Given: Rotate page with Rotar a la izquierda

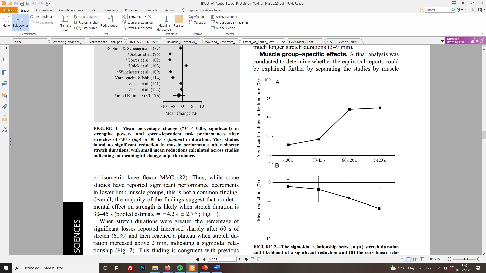Looking at the screenshot, I should pos(137,22).
